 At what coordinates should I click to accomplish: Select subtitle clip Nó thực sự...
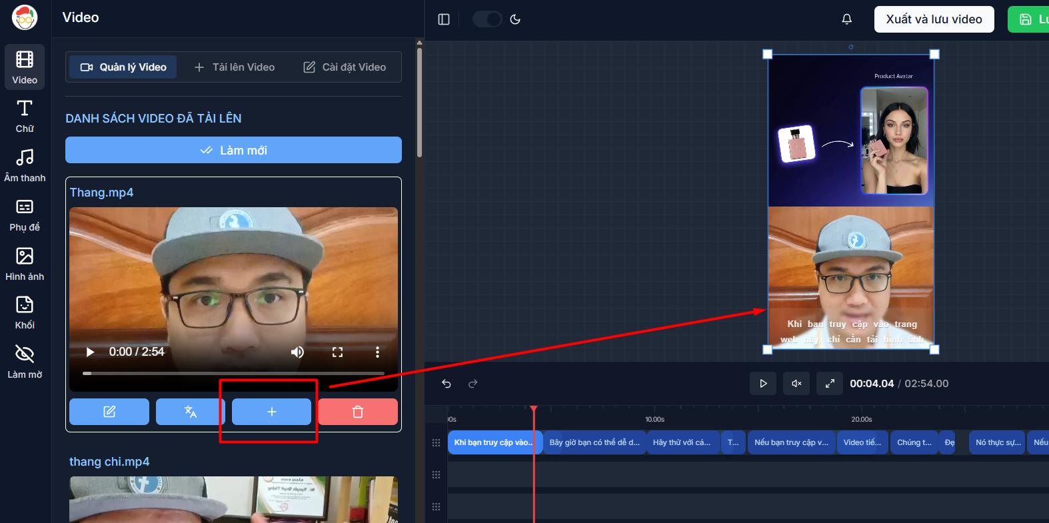coord(998,442)
